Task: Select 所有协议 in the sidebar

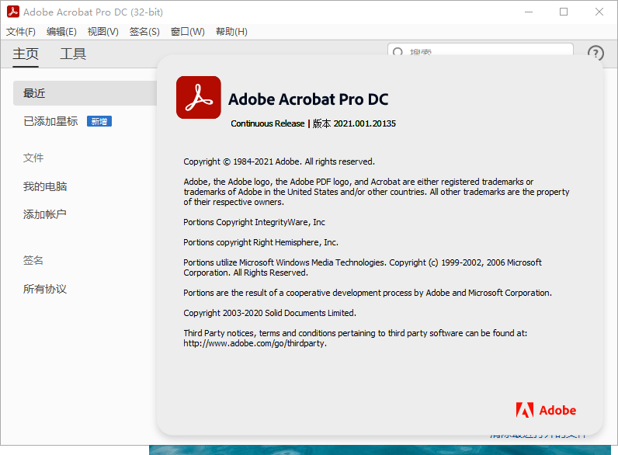Action: tap(45, 289)
